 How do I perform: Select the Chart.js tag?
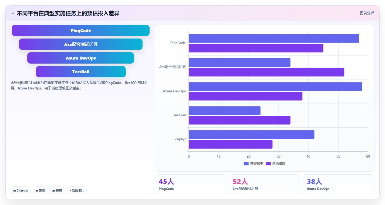(21, 190)
